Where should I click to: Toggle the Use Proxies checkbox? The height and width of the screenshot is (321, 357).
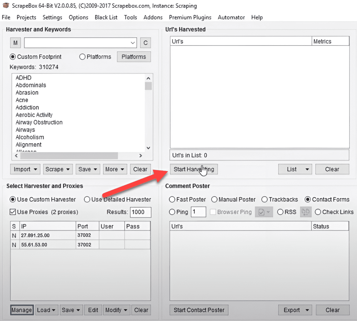point(13,212)
